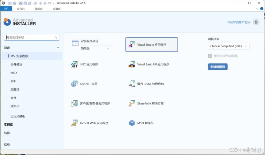Image resolution: width=265 pixels, height=155 pixels.
Task: Select MSI 安装程序 in sidebar
Action: point(32,56)
